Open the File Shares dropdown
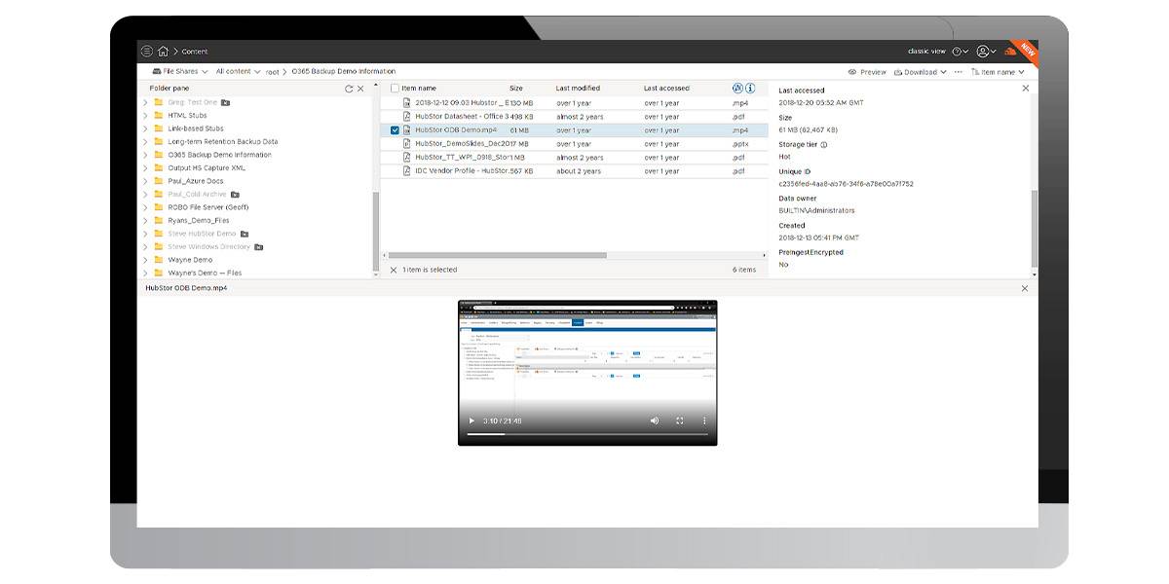The height and width of the screenshot is (584, 1169). 180,71
